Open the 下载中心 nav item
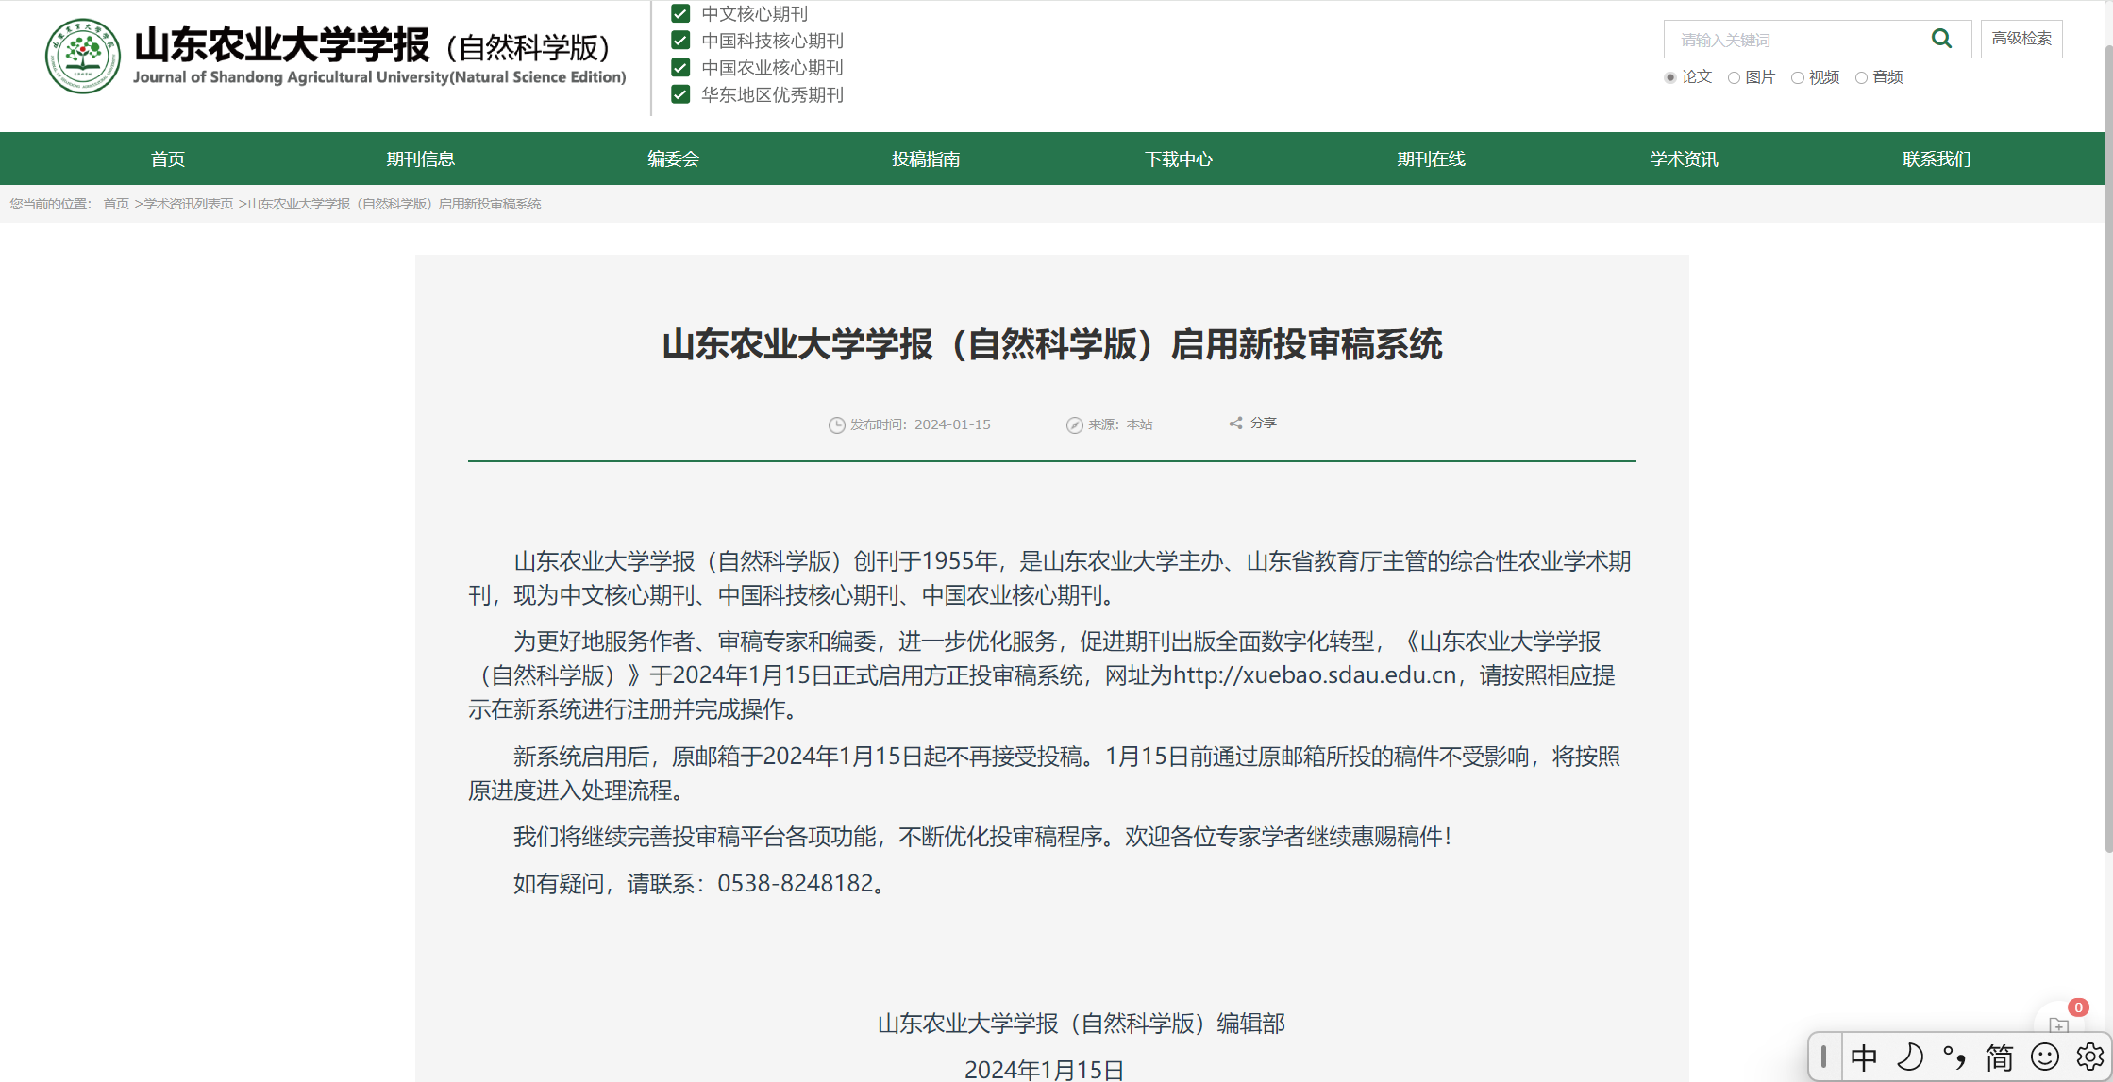 1179,158
